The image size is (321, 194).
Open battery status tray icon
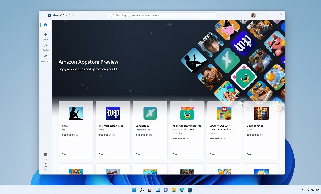[x=317, y=190]
